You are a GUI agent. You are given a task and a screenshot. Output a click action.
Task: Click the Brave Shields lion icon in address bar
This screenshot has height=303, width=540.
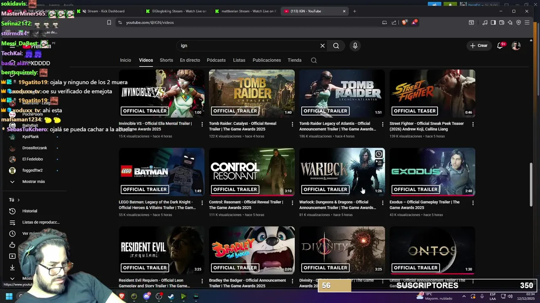click(404, 22)
